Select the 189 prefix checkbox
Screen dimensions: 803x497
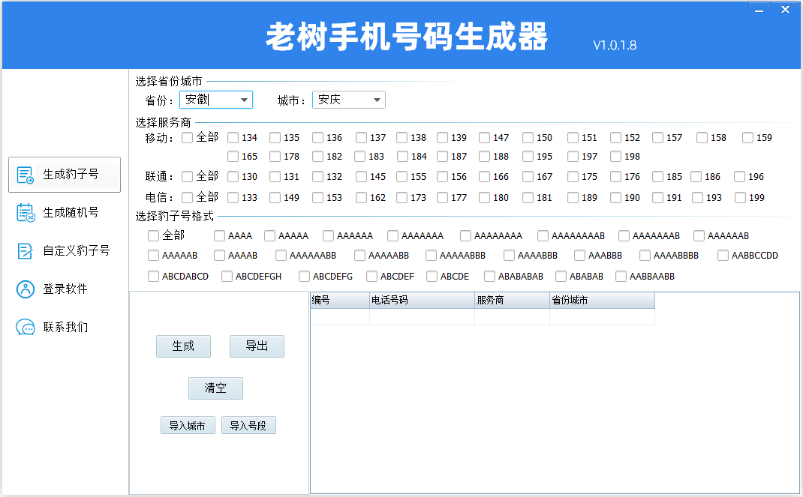573,197
